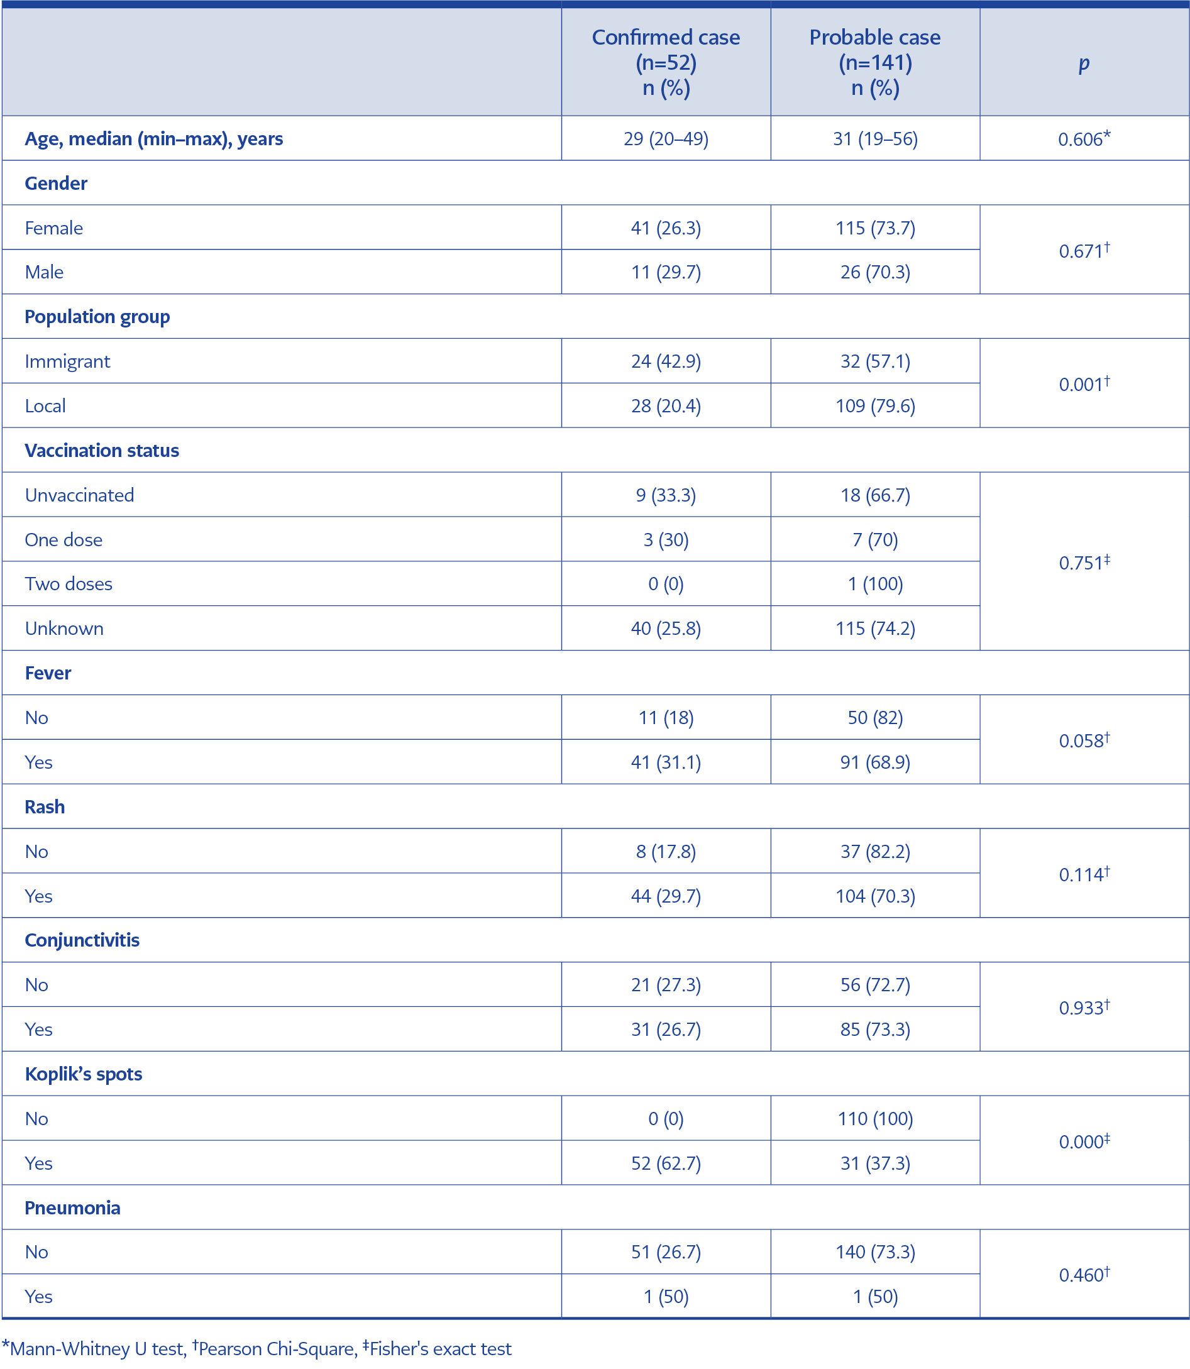Screen dimensions: 1190x1369
Task: Click the 'Population group' section heading
Action: tap(97, 317)
